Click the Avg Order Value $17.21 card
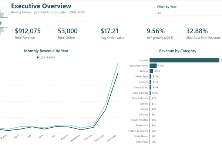 point(118,33)
